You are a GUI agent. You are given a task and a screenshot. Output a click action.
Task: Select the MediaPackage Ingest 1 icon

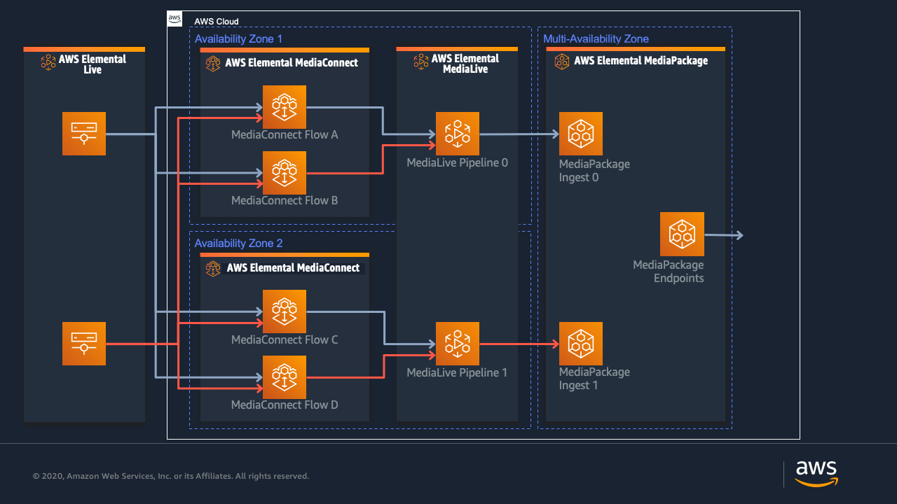pyautogui.click(x=581, y=344)
